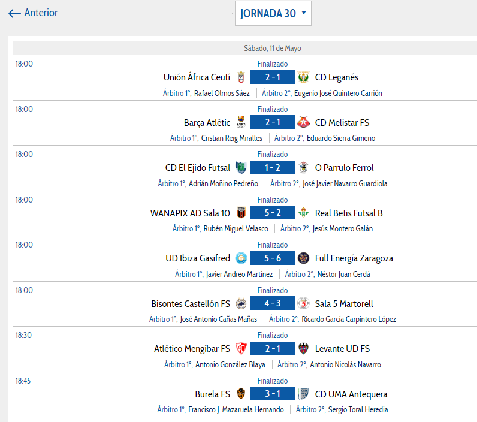The width and height of the screenshot is (477, 422).
Task: Click the Burela FS team crest
Action: [x=241, y=394]
